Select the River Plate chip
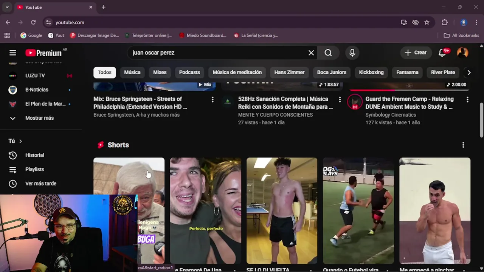Screen dimensions: 484x272 point(443,72)
